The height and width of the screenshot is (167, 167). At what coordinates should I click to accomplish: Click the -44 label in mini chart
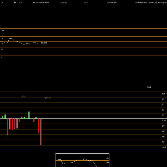[x=108, y=162]
